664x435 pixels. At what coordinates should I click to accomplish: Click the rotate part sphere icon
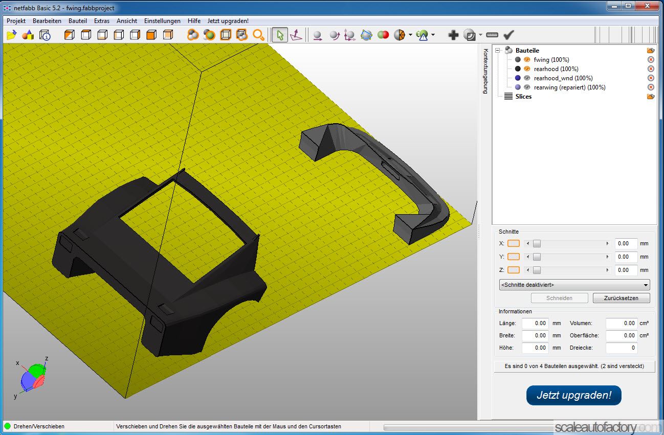pos(334,35)
